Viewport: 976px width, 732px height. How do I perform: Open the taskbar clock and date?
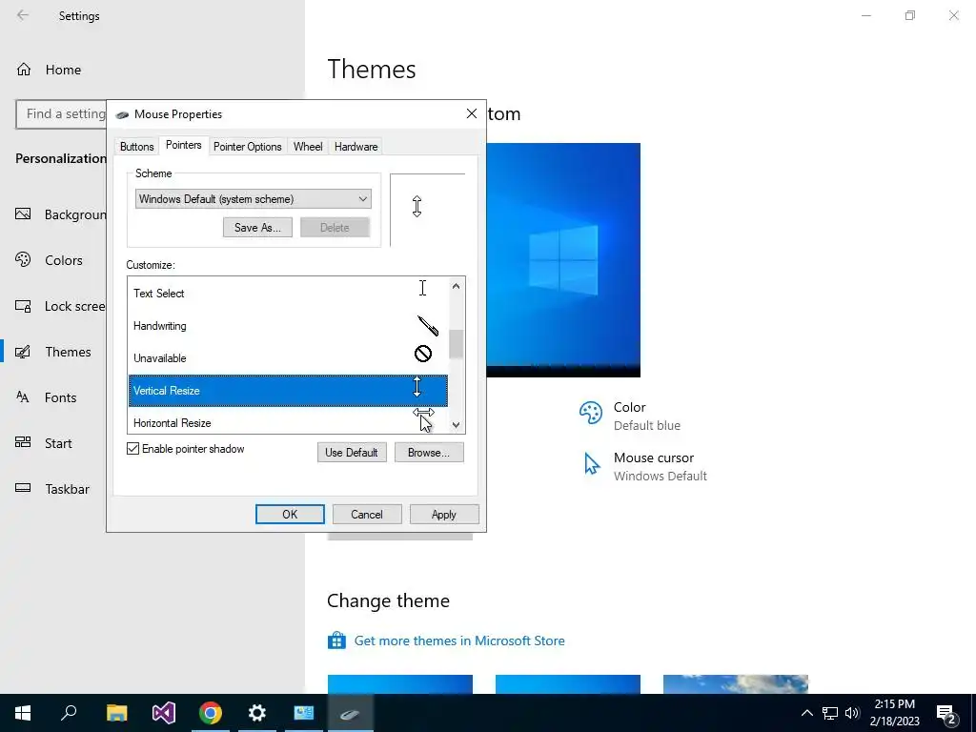point(894,713)
